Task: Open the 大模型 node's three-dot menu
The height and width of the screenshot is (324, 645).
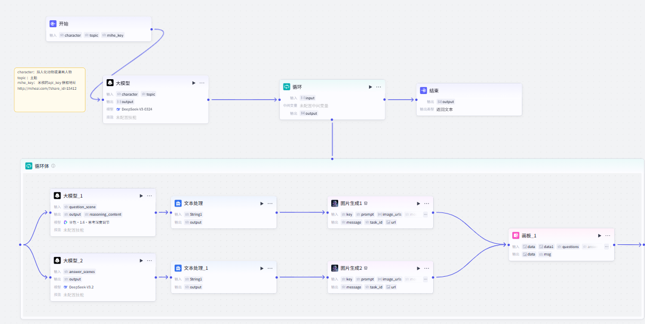Action: [x=202, y=83]
